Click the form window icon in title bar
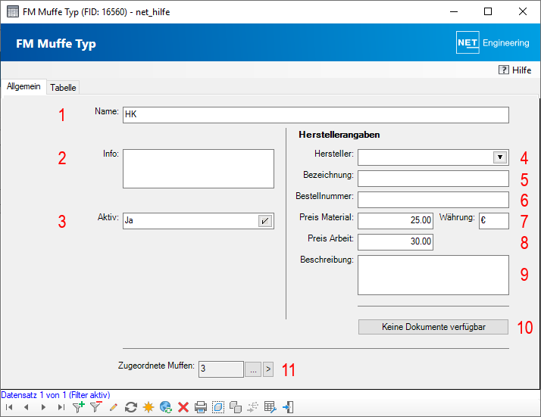541x417 pixels. pyautogui.click(x=13, y=11)
